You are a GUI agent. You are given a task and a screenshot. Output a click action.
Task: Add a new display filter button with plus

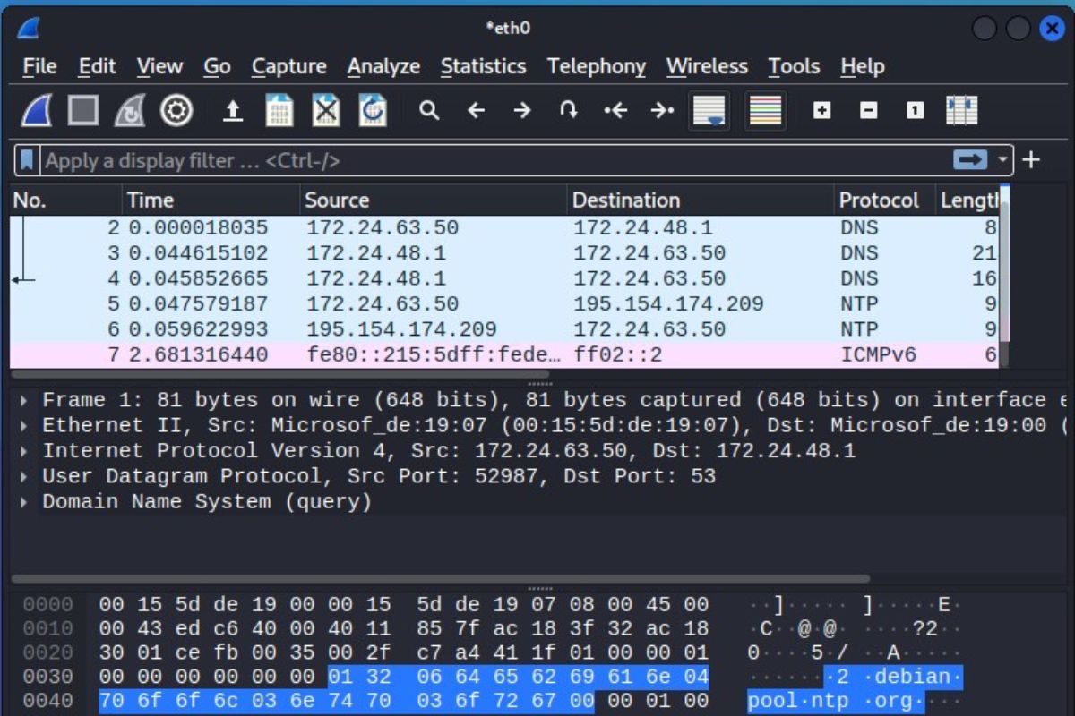tap(1030, 160)
